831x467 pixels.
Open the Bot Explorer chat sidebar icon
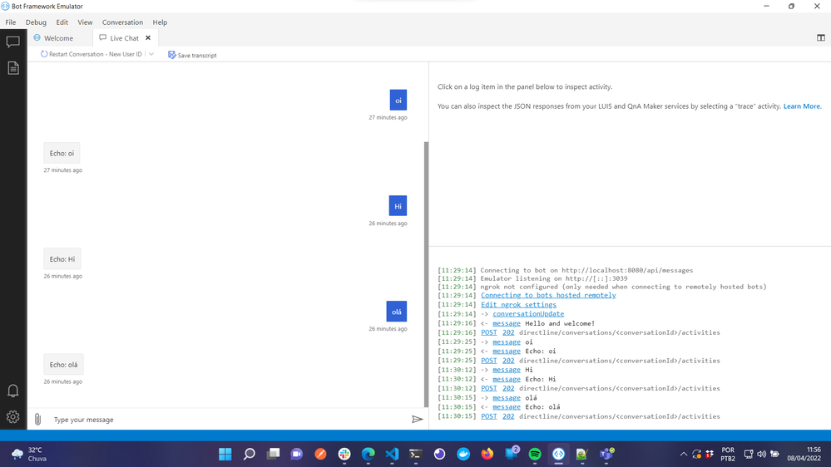pos(12,42)
